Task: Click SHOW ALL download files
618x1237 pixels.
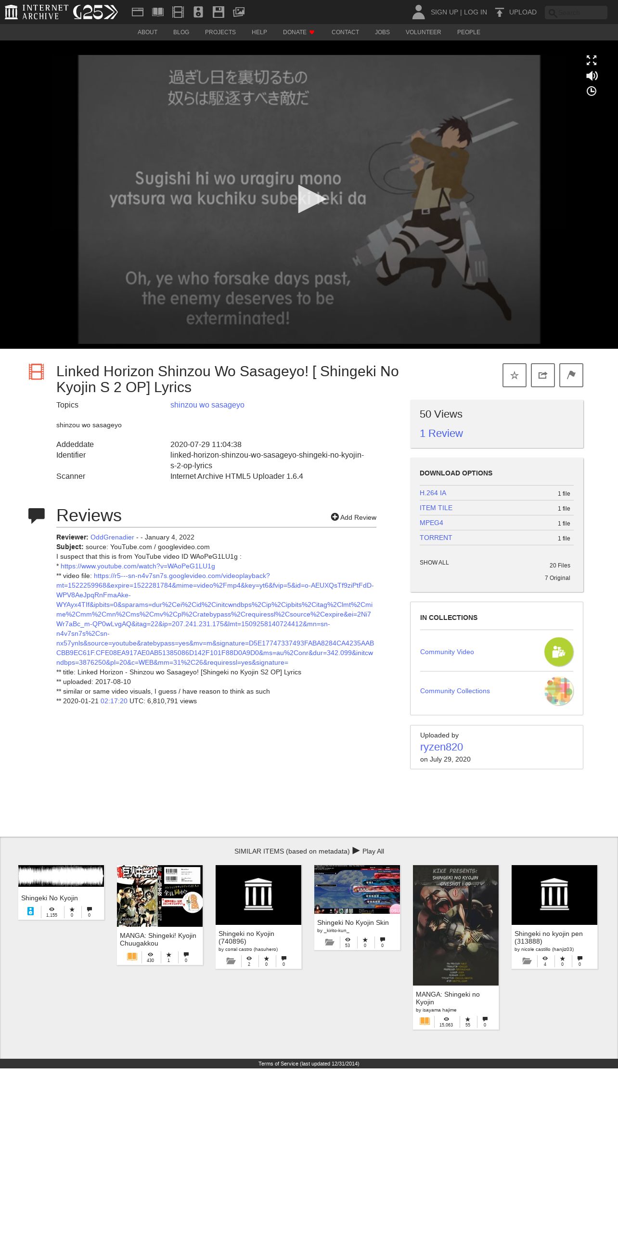Action: tap(434, 563)
